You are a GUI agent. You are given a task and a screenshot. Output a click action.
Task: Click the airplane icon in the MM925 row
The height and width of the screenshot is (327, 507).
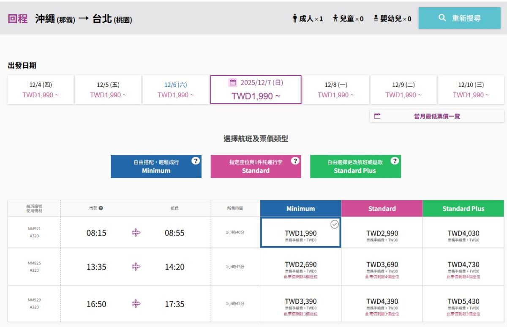coord(136,267)
